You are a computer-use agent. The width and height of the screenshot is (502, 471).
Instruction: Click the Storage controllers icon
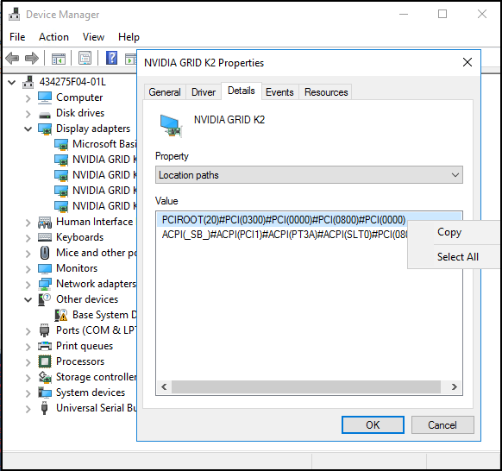45,377
